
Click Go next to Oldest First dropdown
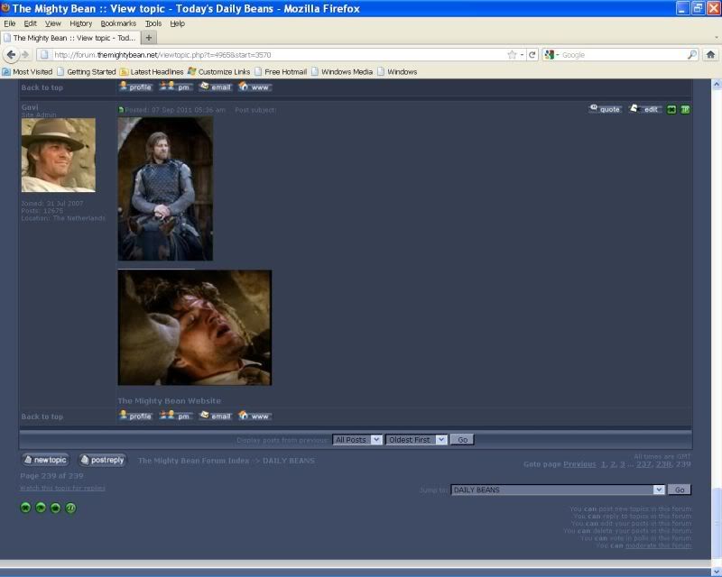tap(462, 439)
